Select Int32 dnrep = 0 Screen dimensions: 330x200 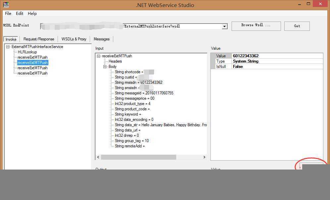pos(127,135)
